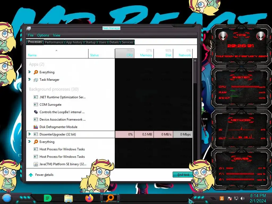Click the Device Association Framework icon

click(36, 120)
